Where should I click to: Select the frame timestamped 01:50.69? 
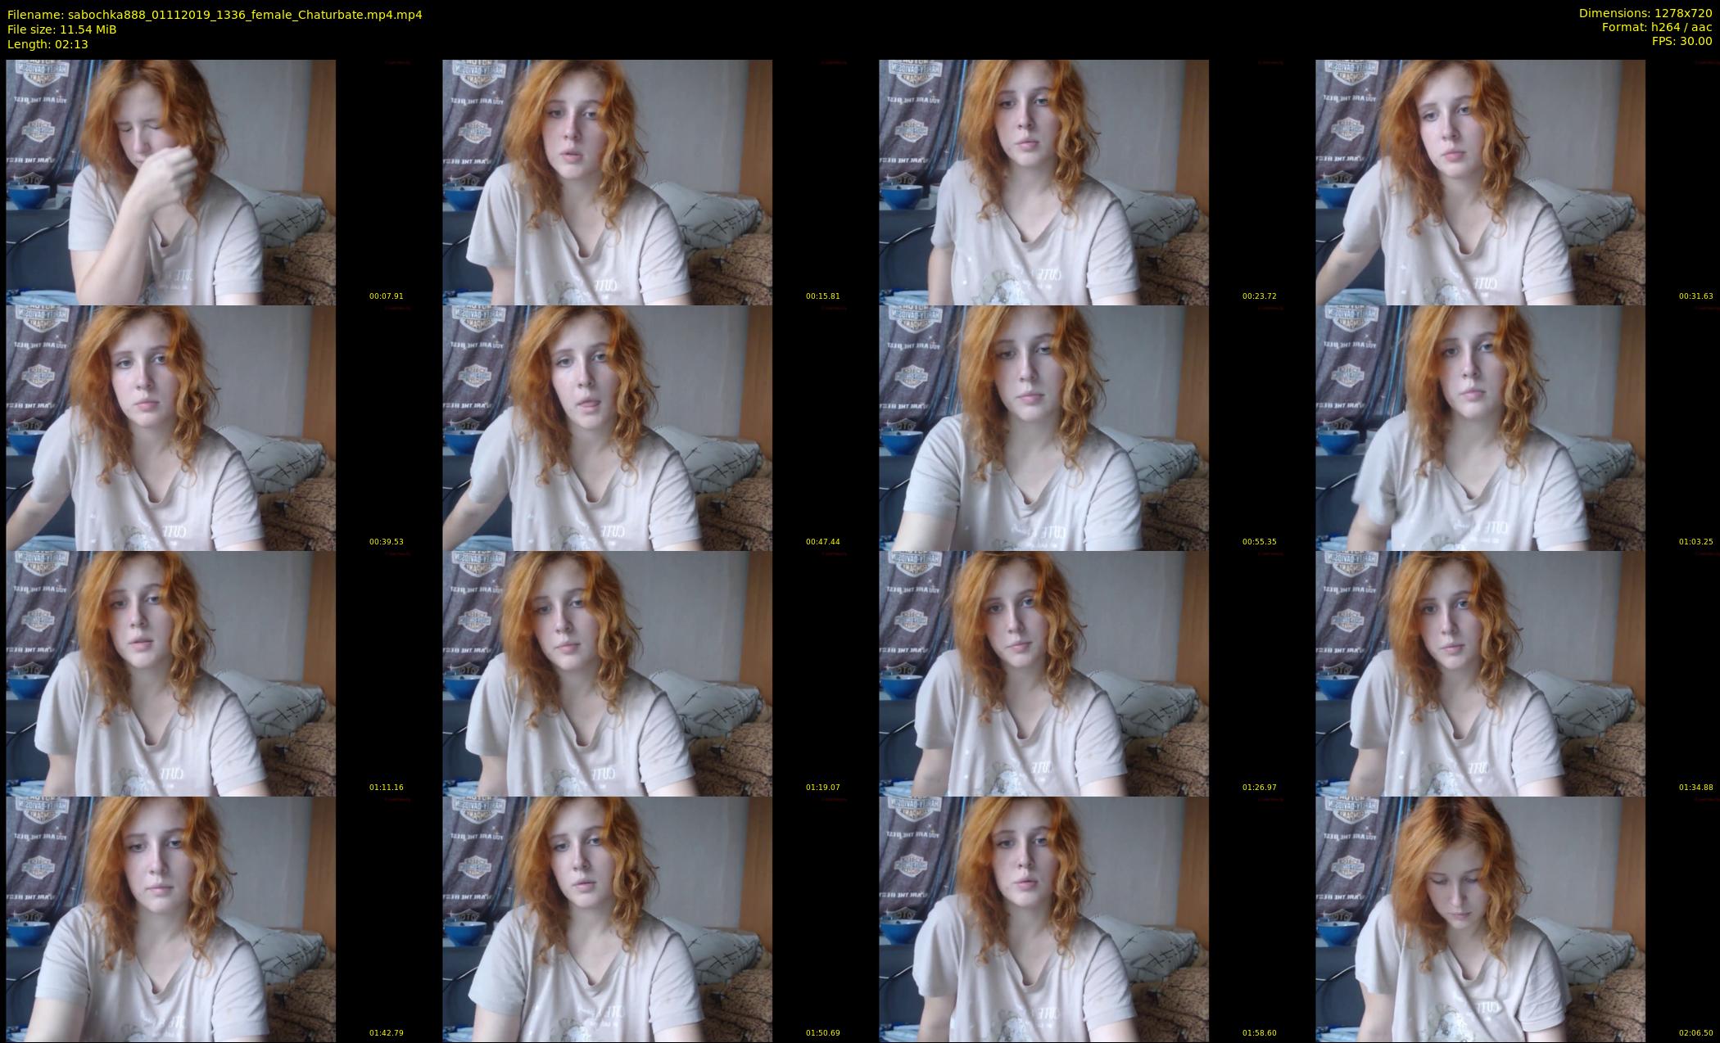pyautogui.click(x=607, y=919)
